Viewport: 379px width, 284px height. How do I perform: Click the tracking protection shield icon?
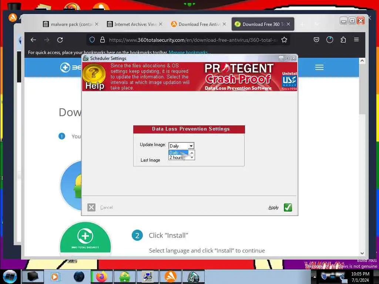tap(92, 40)
